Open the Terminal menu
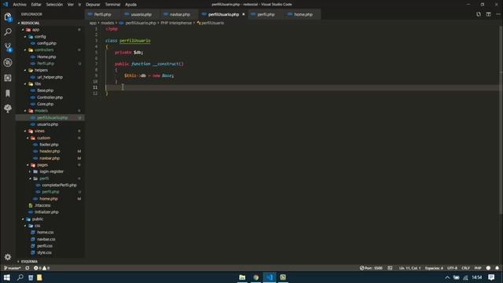 [x=112, y=5]
